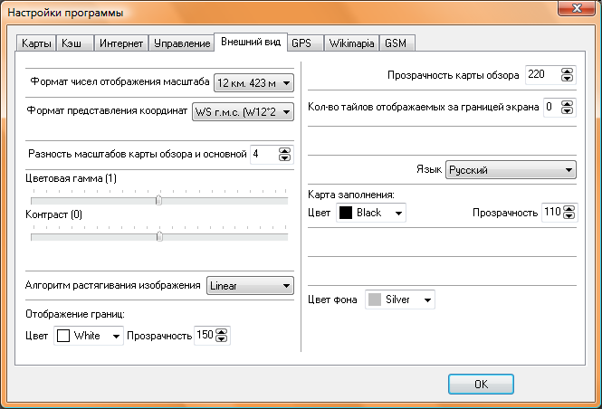
Task: Go to the Управление tab
Action: click(x=181, y=43)
